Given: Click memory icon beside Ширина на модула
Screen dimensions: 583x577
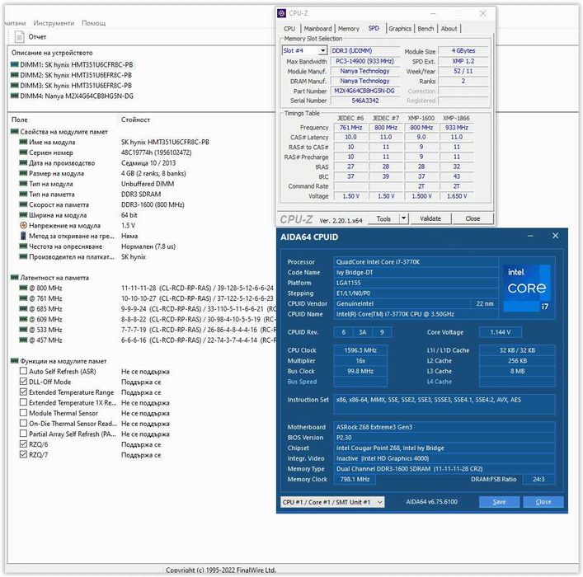Looking at the screenshot, I should (23, 214).
